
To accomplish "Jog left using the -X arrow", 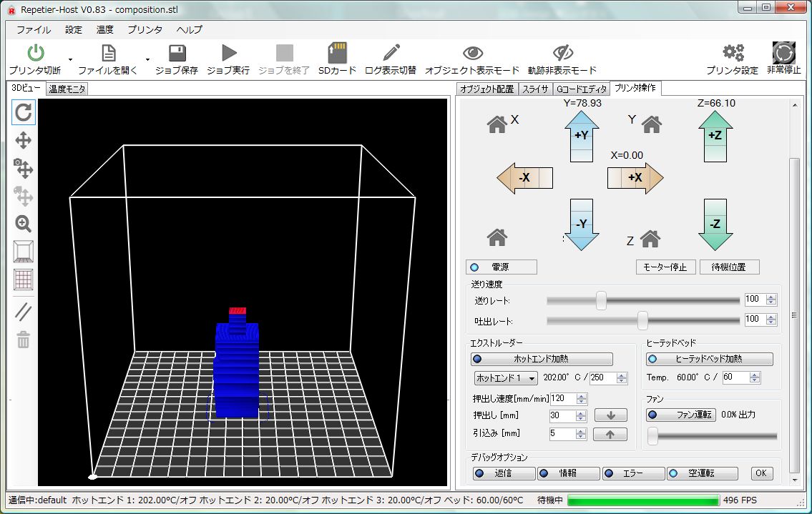I will (x=524, y=178).
